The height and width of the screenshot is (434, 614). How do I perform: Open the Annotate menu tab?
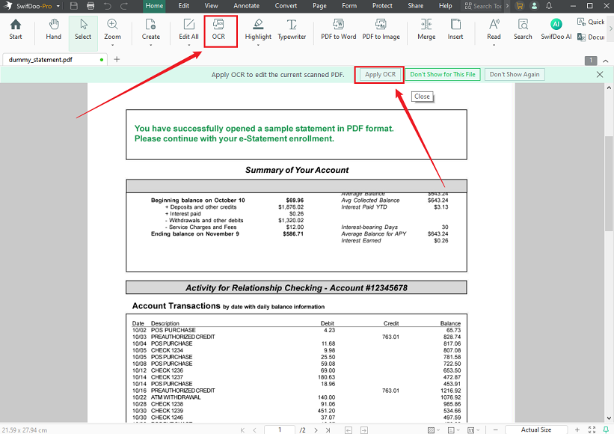(246, 6)
